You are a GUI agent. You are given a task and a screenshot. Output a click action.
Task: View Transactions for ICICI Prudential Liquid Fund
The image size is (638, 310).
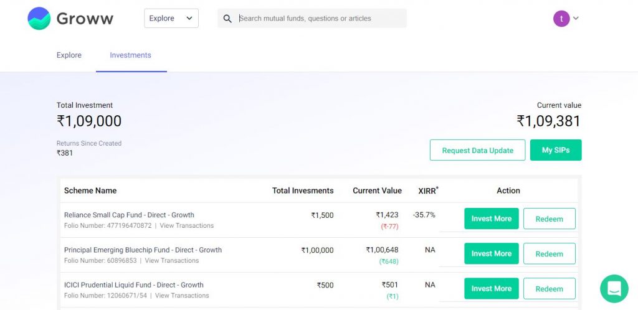click(183, 296)
